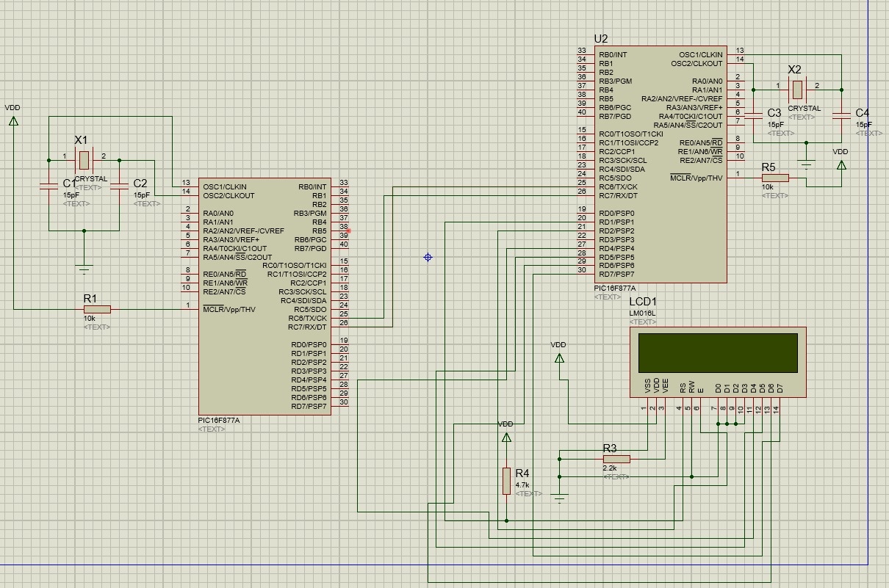Click resistor R1 on the MCLR line
The height and width of the screenshot is (588, 889).
tap(97, 309)
